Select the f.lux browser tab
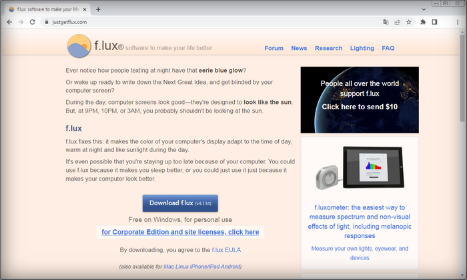 [47, 9]
